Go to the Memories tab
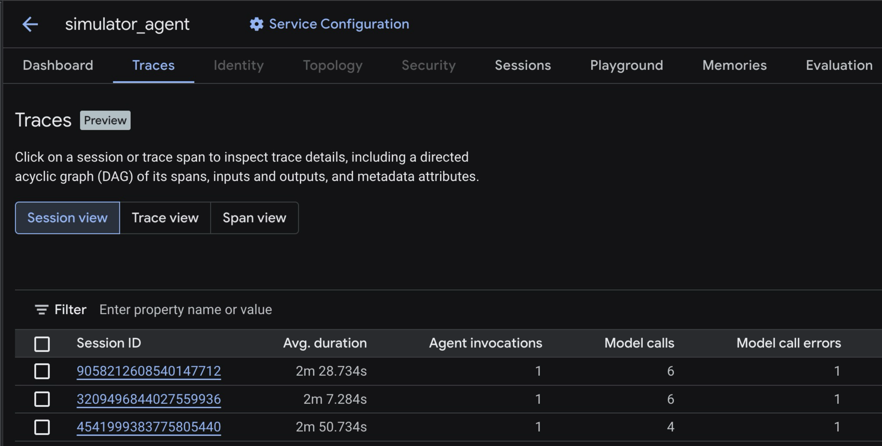882x446 pixels. click(x=734, y=65)
